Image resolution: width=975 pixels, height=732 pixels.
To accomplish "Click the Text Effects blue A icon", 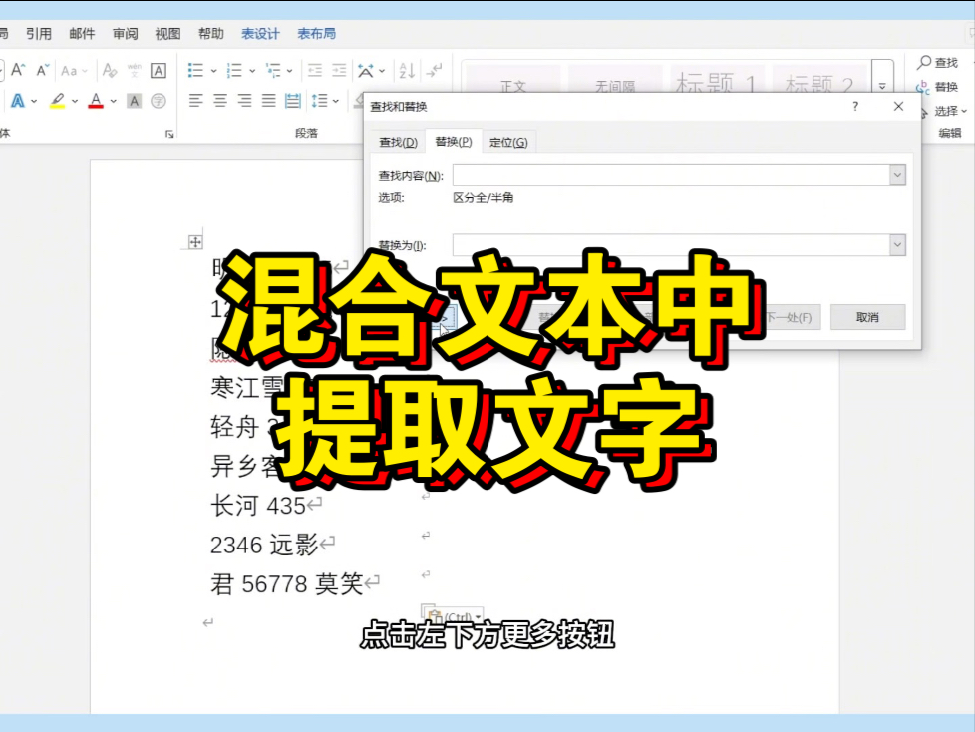I will 18,100.
